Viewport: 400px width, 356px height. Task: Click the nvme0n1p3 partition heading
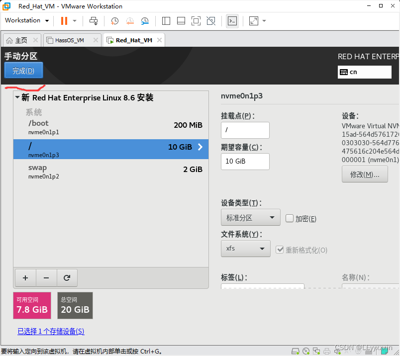point(242,96)
